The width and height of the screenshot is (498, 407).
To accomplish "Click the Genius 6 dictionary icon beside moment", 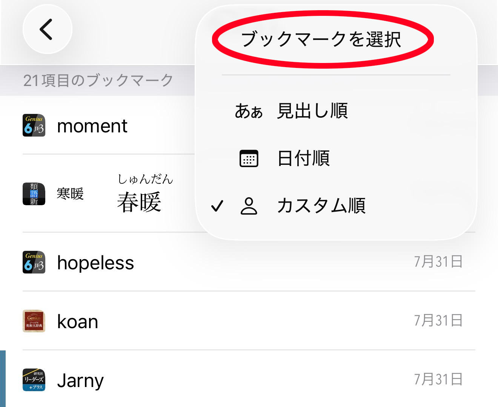I will pos(34,125).
